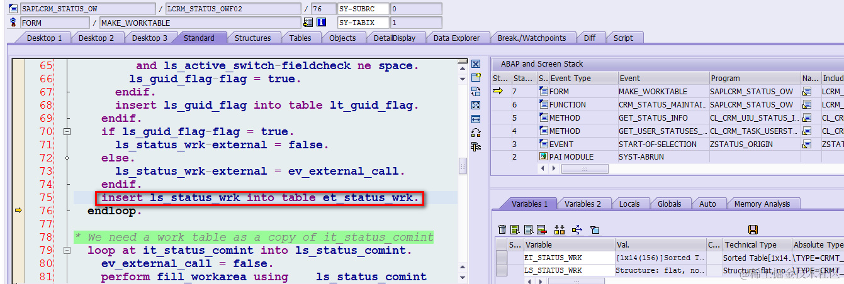Switch to the Desktop 2 tab

(96, 38)
